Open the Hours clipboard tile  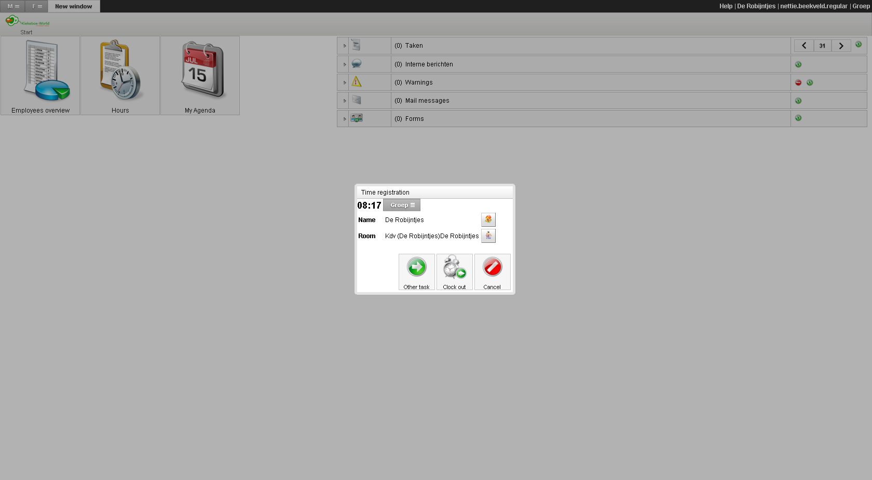pyautogui.click(x=120, y=75)
